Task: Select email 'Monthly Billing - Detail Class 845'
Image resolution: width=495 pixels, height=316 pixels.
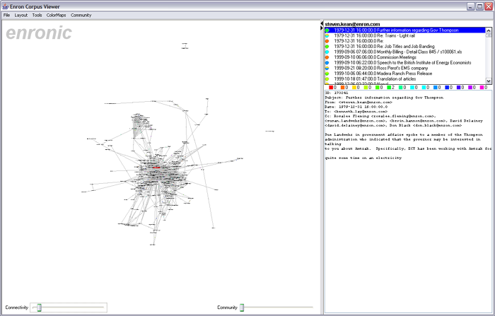Action: click(x=404, y=52)
